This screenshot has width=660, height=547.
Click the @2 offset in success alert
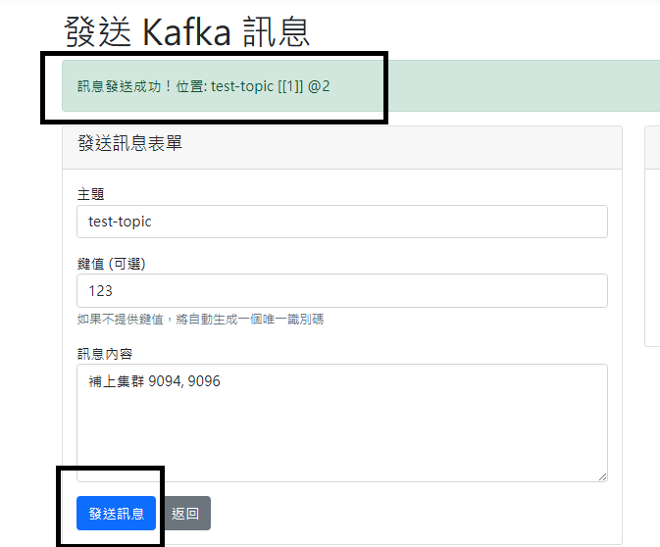tap(319, 86)
